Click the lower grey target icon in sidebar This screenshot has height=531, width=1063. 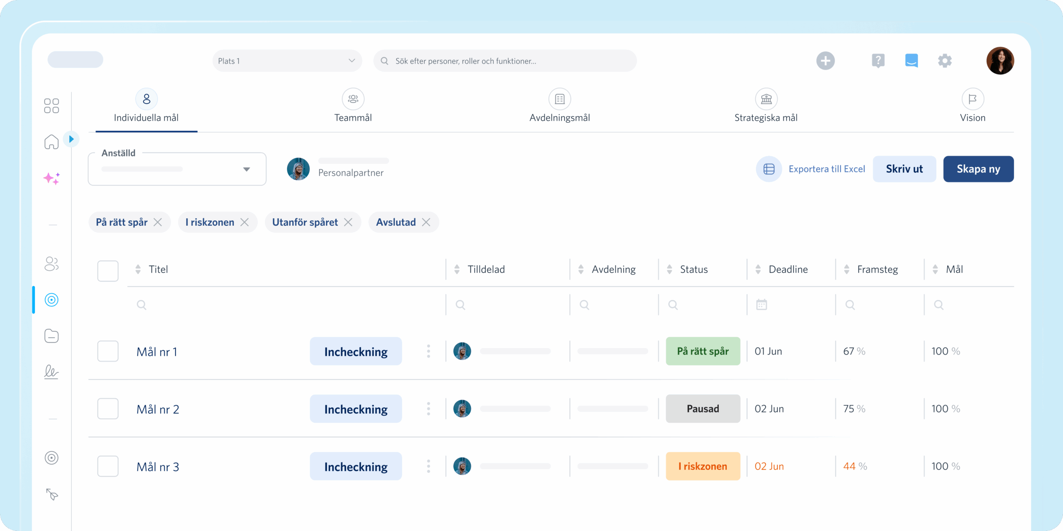point(51,458)
